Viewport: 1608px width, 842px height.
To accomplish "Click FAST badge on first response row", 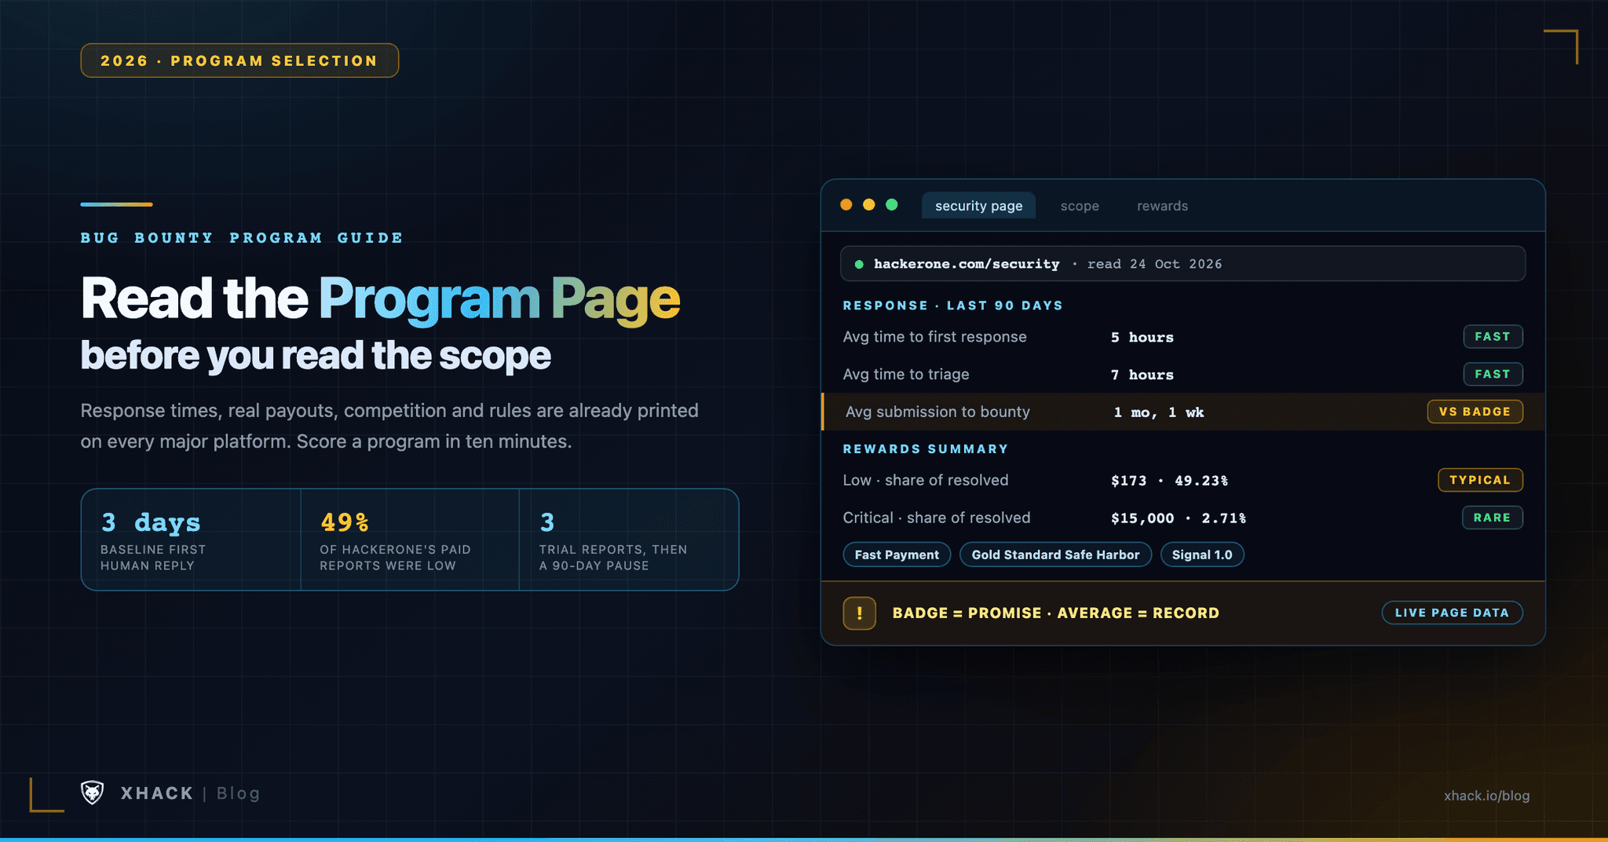I will click(1493, 336).
